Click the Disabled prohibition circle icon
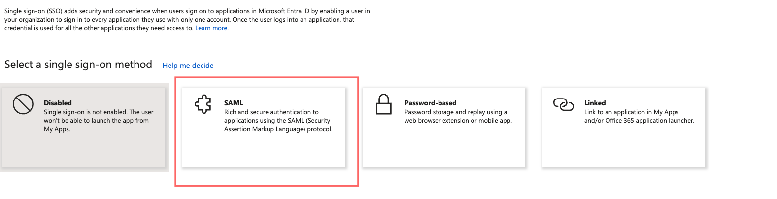 (23, 104)
